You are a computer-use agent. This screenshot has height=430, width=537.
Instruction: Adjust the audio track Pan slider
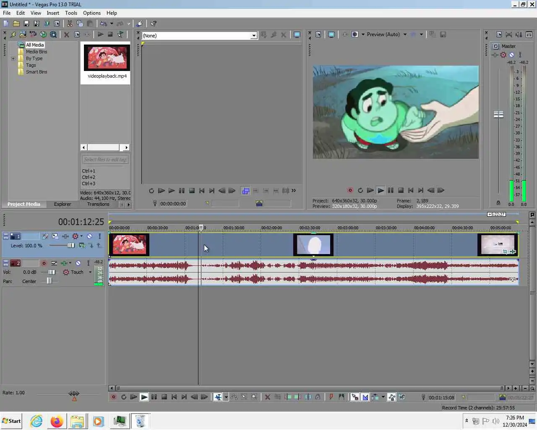click(x=49, y=281)
